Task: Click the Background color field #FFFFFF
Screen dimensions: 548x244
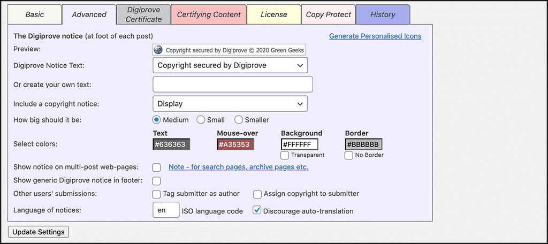Action: [300, 144]
